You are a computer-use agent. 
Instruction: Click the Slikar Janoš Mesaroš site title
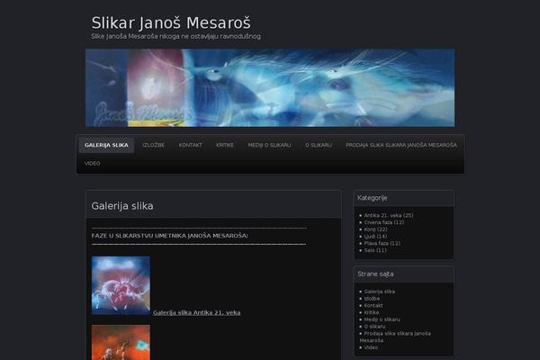point(171,23)
